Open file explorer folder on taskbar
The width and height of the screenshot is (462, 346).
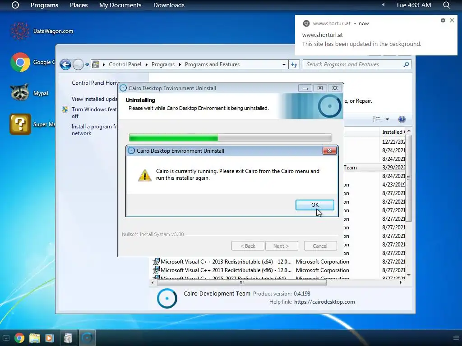(x=34, y=338)
